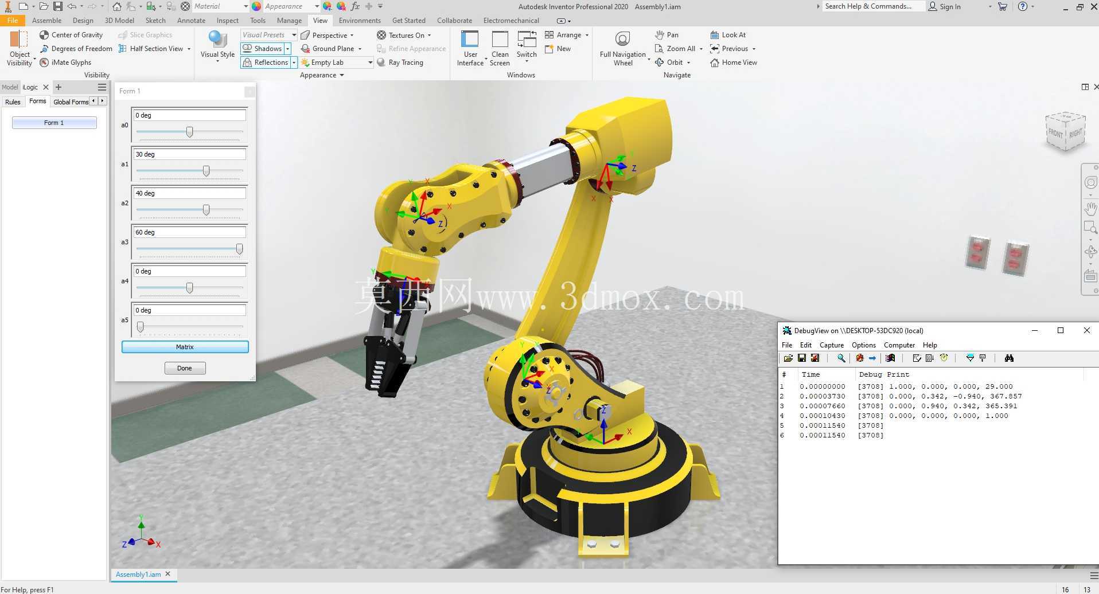Toggle Ray Tracing on
The height and width of the screenshot is (594, 1099).
(400, 62)
